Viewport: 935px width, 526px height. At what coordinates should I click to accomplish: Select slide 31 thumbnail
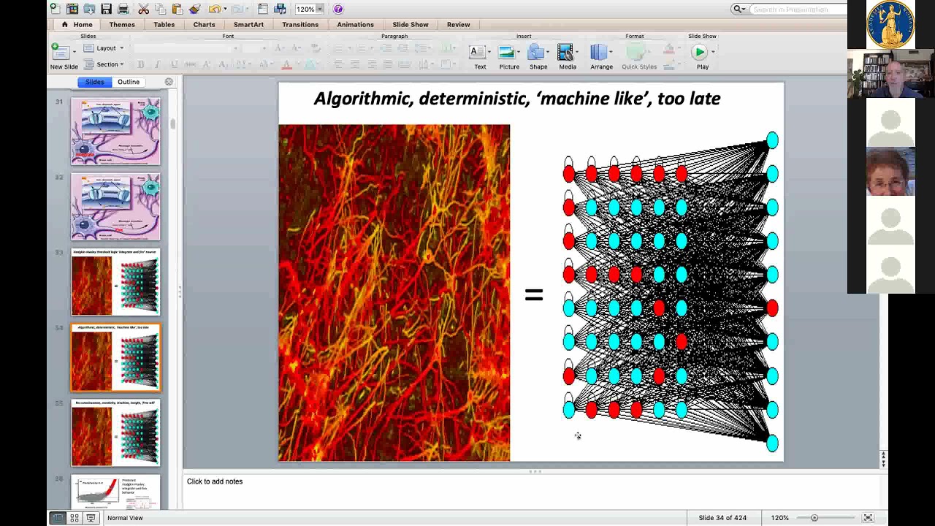coord(115,131)
